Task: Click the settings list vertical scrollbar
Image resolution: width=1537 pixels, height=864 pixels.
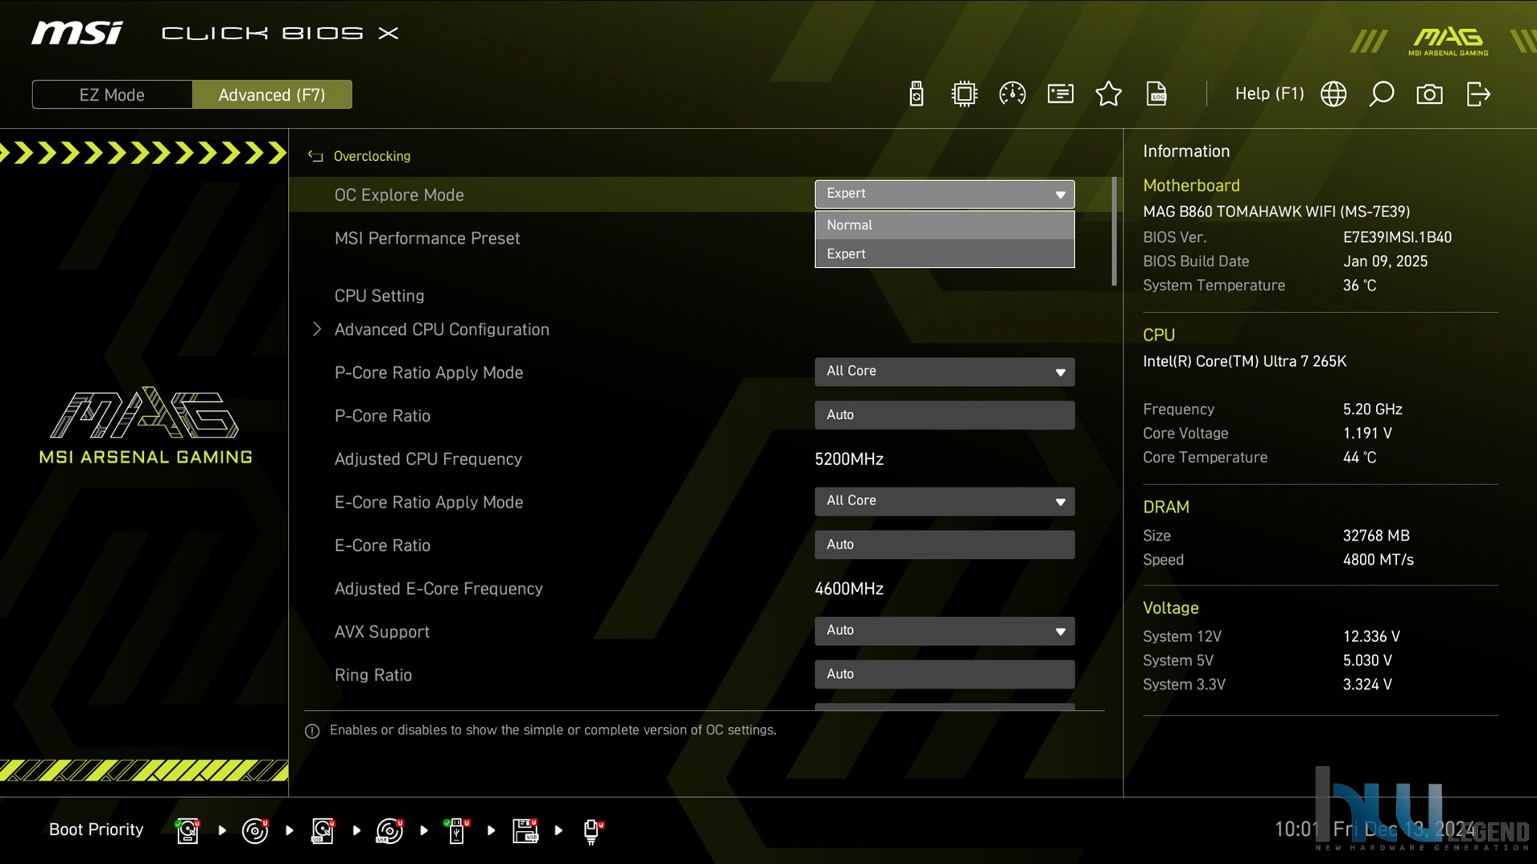Action: pyautogui.click(x=1114, y=231)
